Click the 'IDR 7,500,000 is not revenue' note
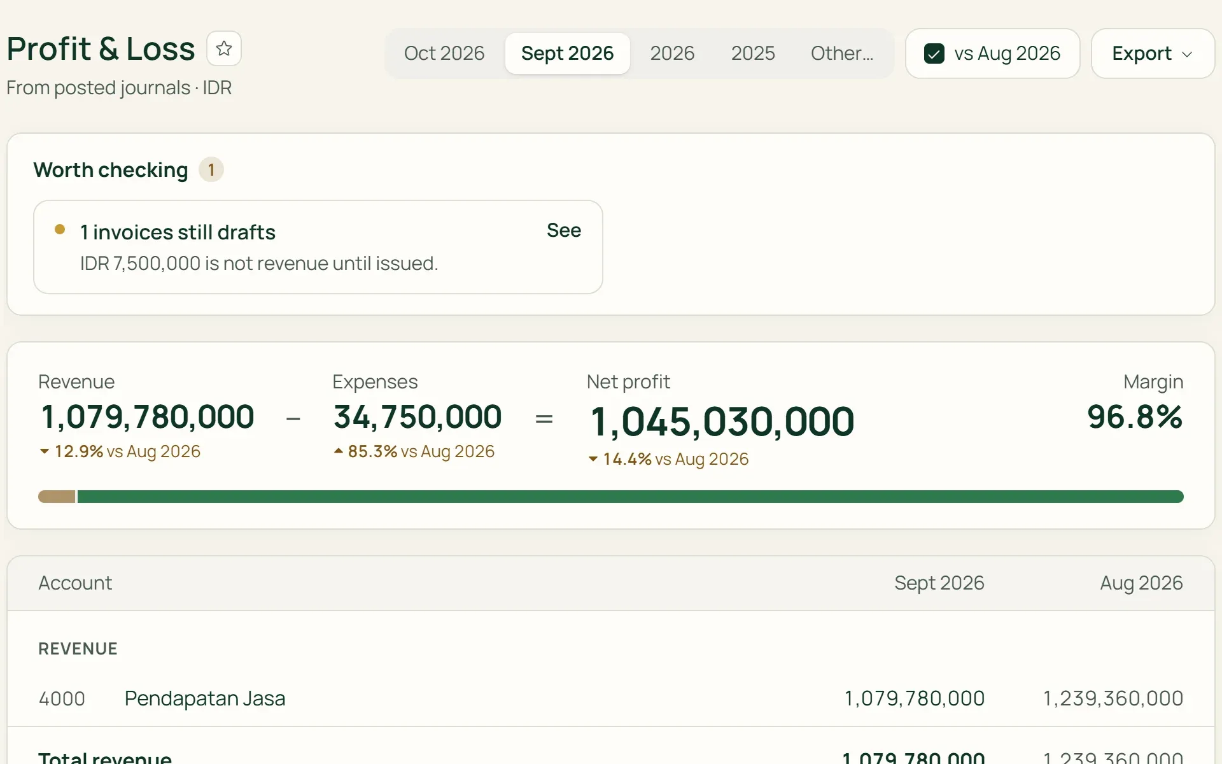The width and height of the screenshot is (1222, 764). click(x=259, y=264)
